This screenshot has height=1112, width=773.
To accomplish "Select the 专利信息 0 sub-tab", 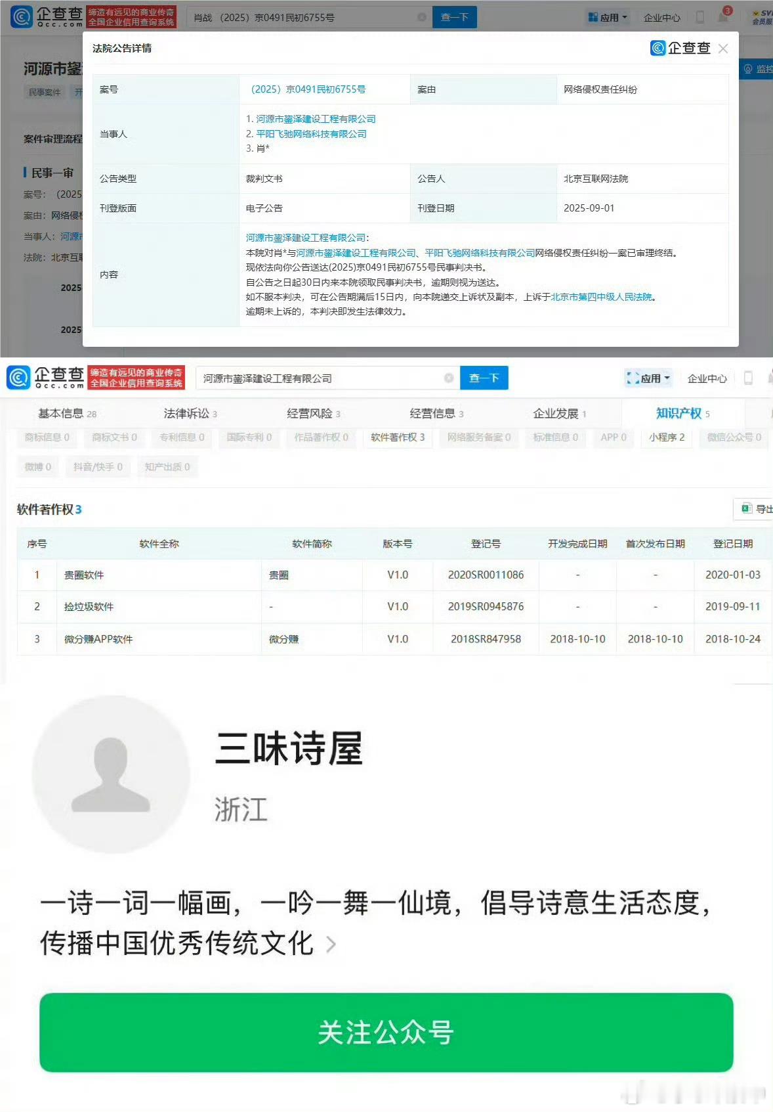I will (182, 437).
